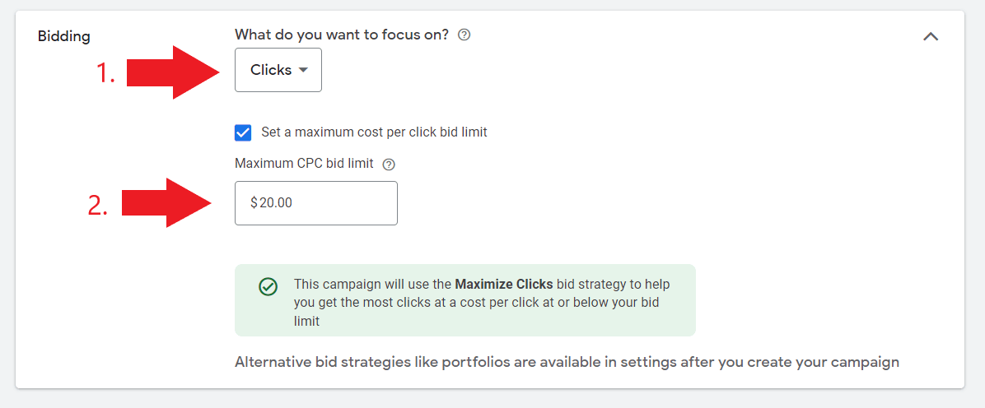The width and height of the screenshot is (985, 408).
Task: Click the caret arrow inside the Clicks selector
Action: point(303,70)
